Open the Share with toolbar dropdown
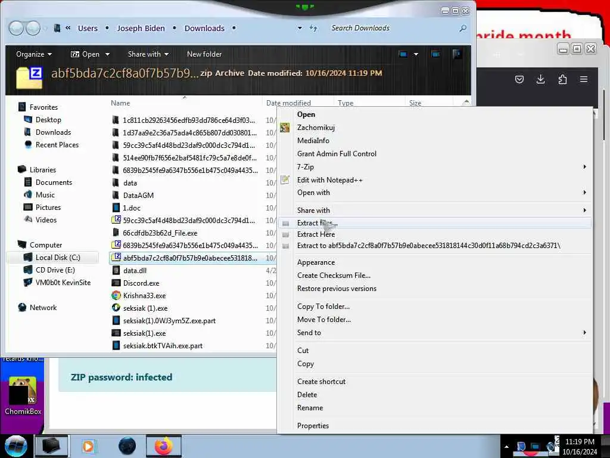 (148, 54)
